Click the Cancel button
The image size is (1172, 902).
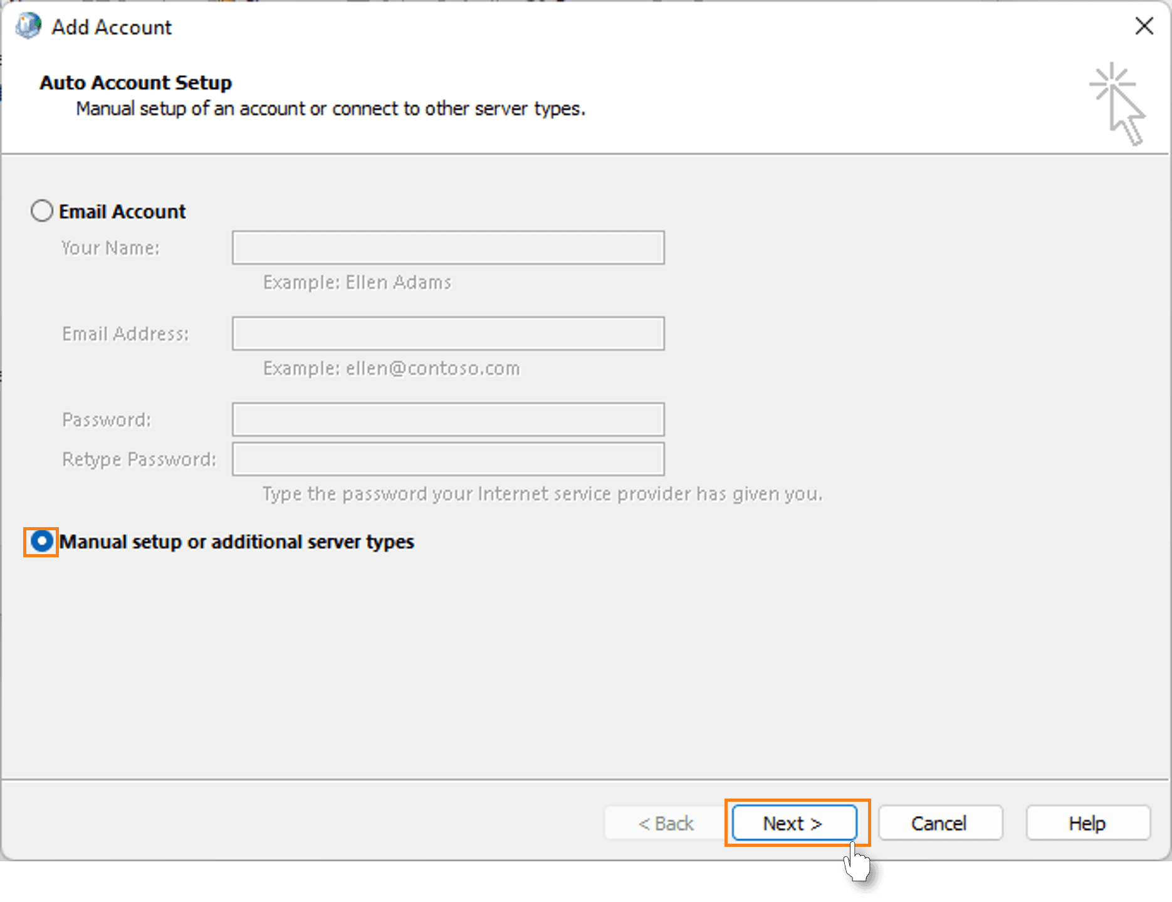coord(939,823)
